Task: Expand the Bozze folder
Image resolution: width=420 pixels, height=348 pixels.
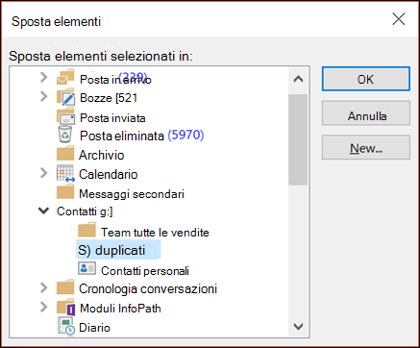Action: point(44,96)
